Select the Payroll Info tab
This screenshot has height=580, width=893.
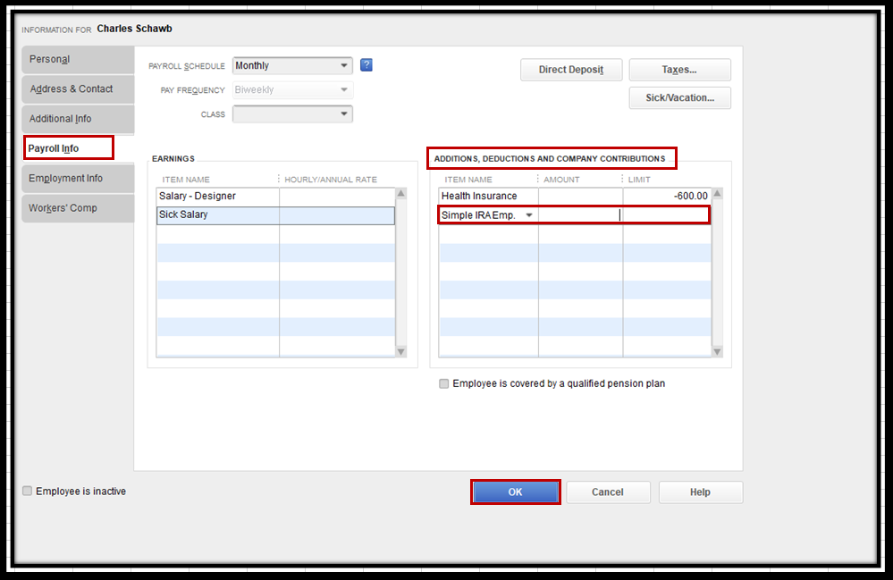[68, 148]
